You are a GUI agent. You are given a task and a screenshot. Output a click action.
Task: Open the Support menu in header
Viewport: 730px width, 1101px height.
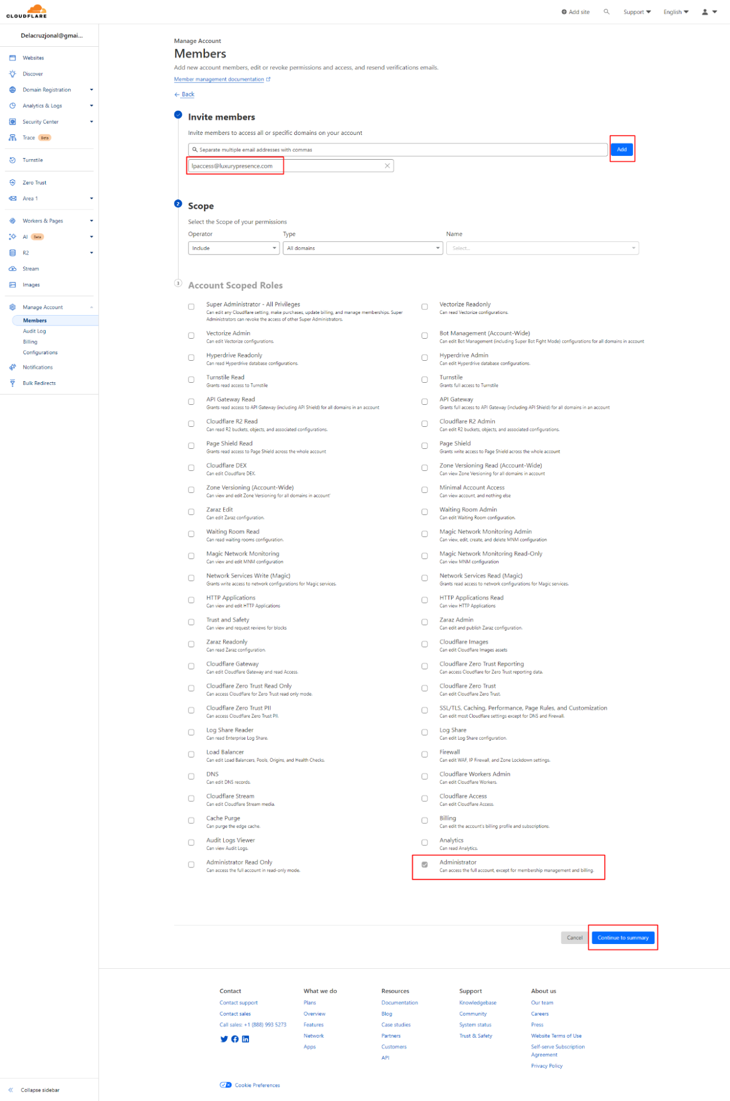636,12
